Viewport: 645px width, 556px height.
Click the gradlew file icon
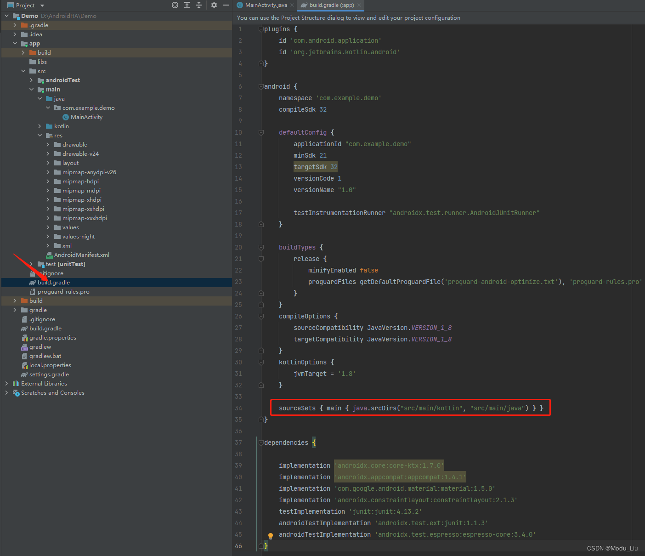pyautogui.click(x=24, y=347)
